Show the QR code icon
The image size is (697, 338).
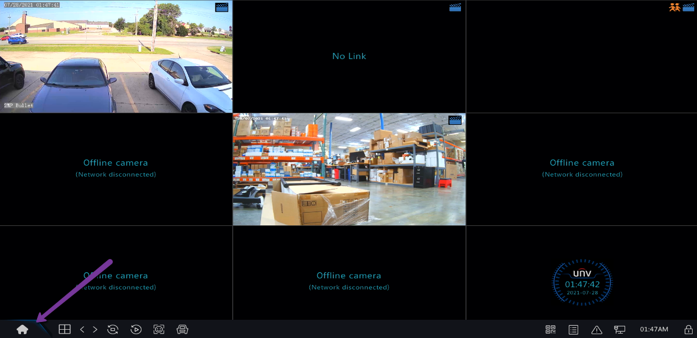(551, 330)
